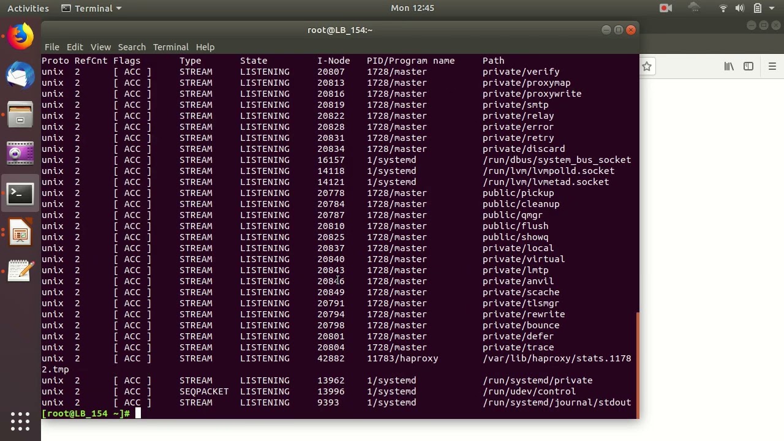Click the recording indicator in top bar

pyautogui.click(x=666, y=8)
